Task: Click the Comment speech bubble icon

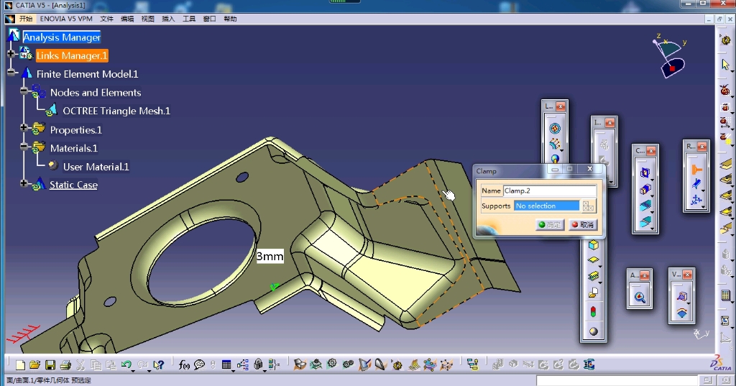Action: (200, 365)
